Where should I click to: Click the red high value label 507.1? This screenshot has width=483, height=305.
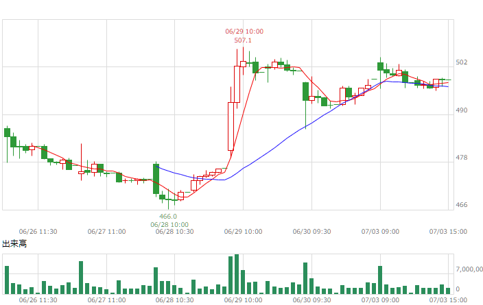pyautogui.click(x=243, y=40)
